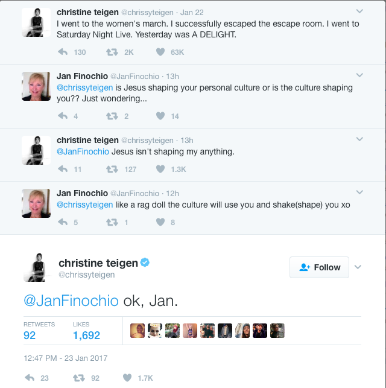Like the tweet with 63K likes
Viewport: 386px width, 388px height.
click(x=160, y=52)
